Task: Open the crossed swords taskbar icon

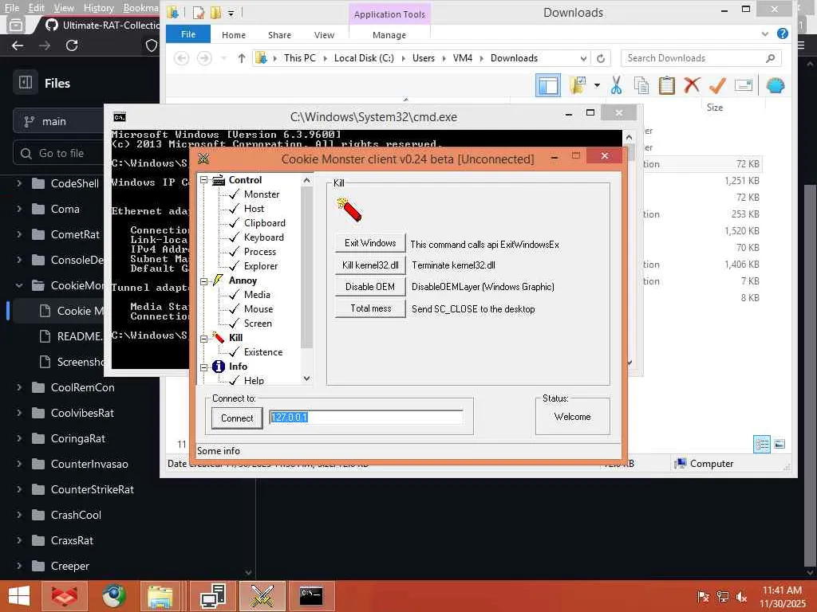Action: click(x=262, y=596)
